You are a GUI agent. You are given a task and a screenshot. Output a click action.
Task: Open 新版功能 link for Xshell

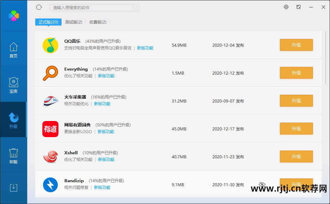[106, 160]
